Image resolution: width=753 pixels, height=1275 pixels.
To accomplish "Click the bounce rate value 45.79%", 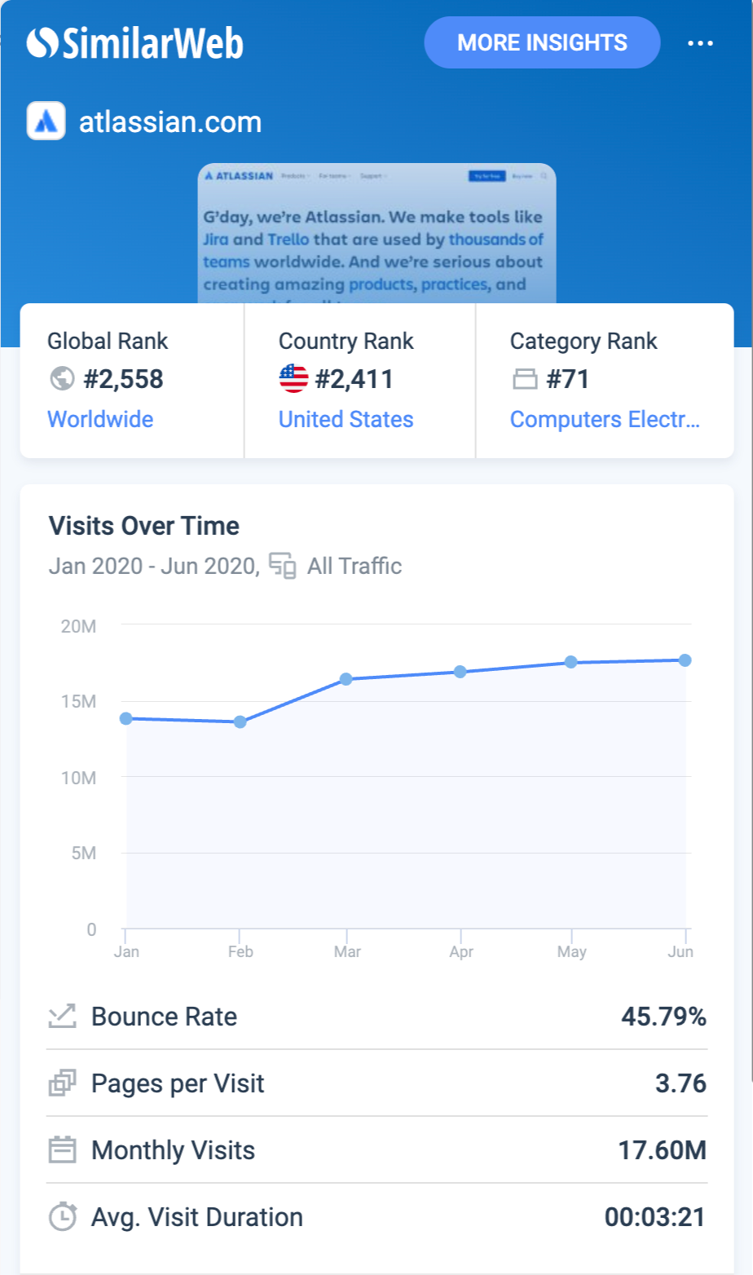I will pos(663,1017).
